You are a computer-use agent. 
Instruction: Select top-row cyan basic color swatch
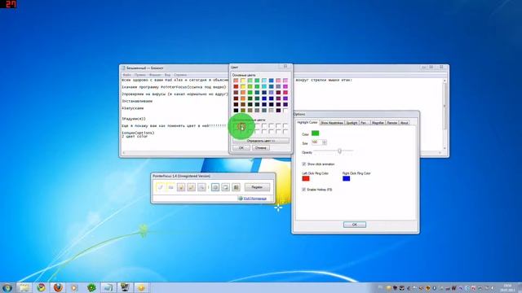(x=264, y=81)
